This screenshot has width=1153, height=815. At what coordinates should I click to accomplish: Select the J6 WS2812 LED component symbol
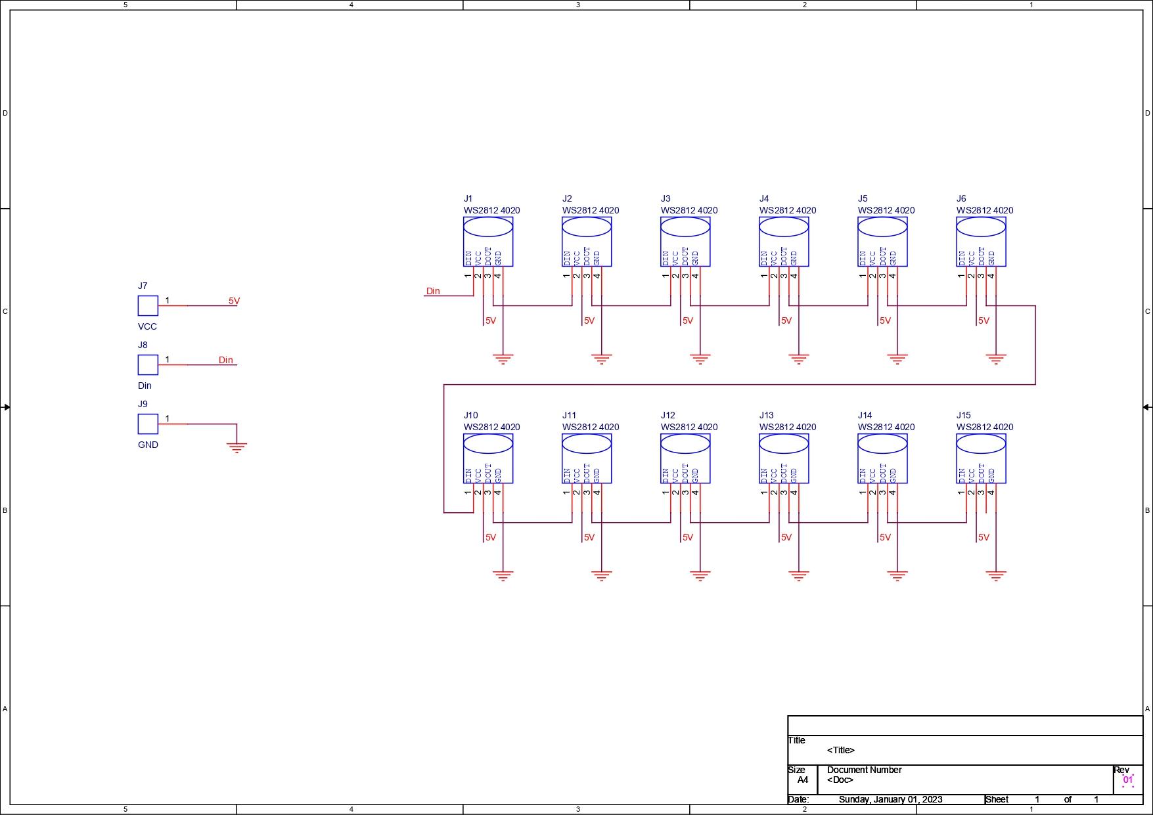[x=981, y=242]
